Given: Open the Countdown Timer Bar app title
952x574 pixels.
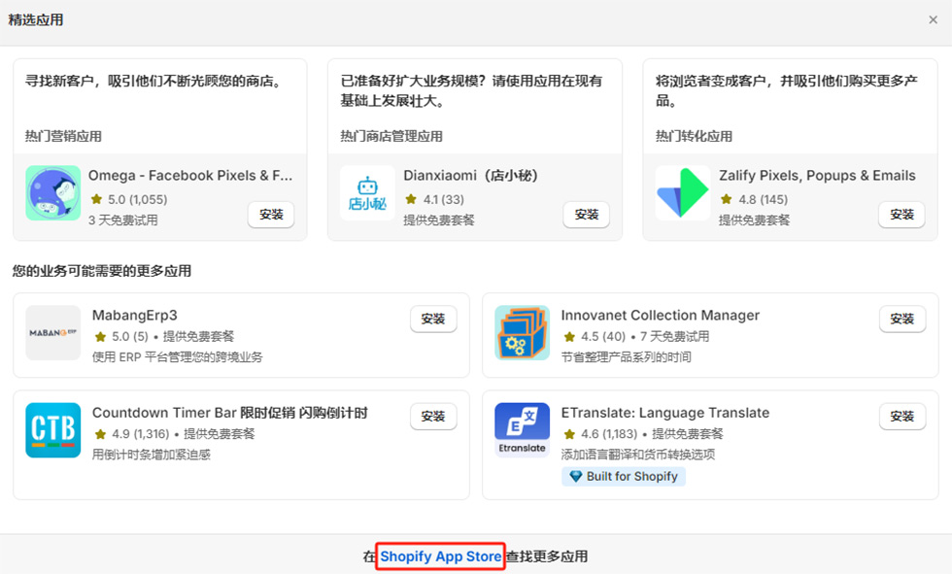Looking at the screenshot, I should pos(229,413).
